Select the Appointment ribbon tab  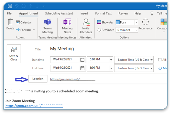[29, 13]
